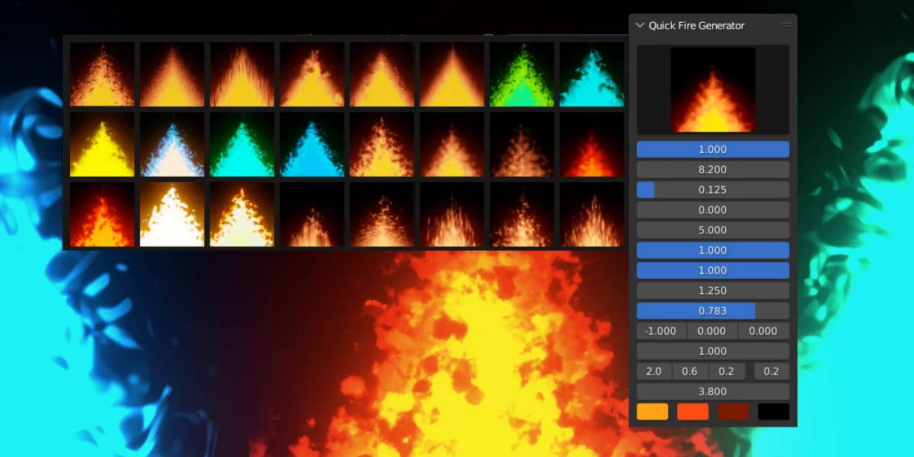Click the 0.125 slider field

click(712, 190)
